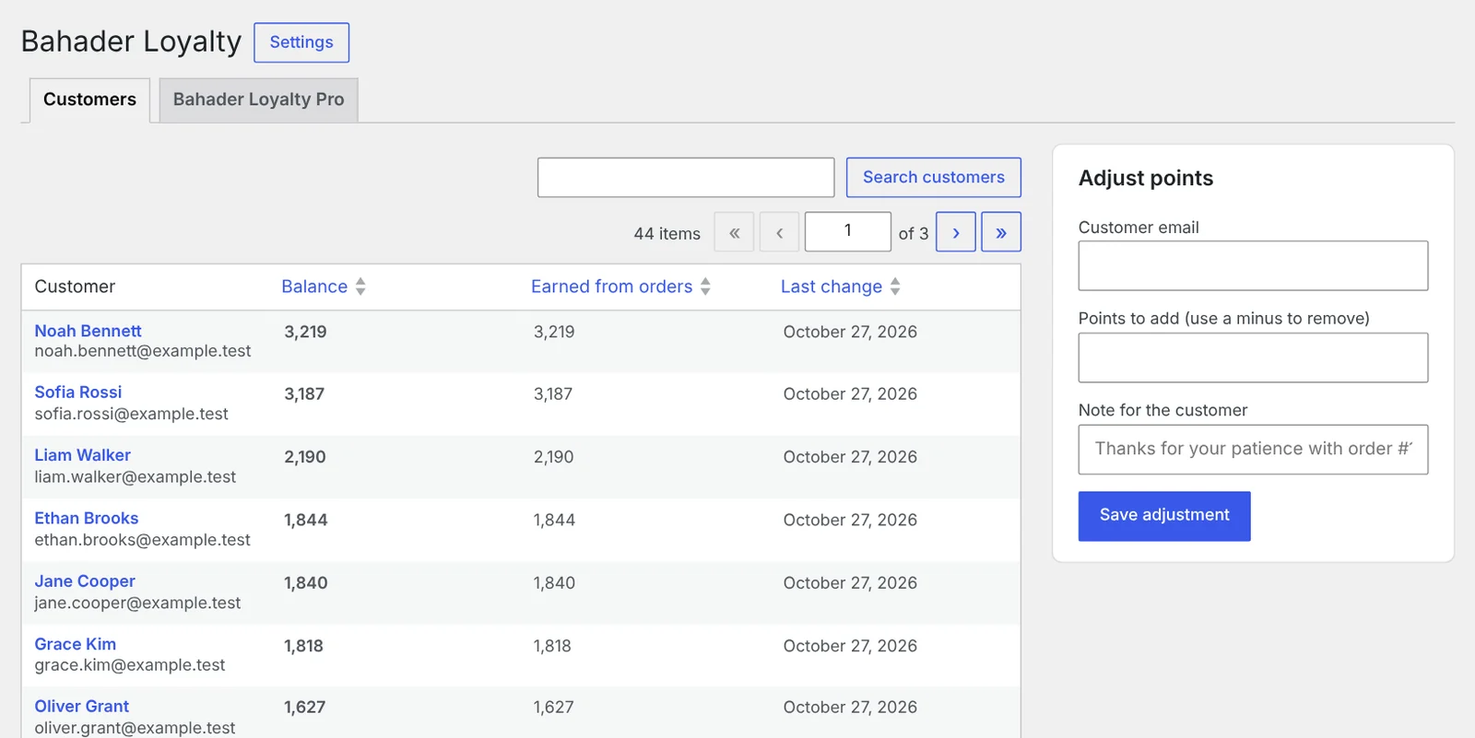Screen dimensions: 1475x738
Task: Sort the table by Earned from orders
Action: (x=611, y=287)
